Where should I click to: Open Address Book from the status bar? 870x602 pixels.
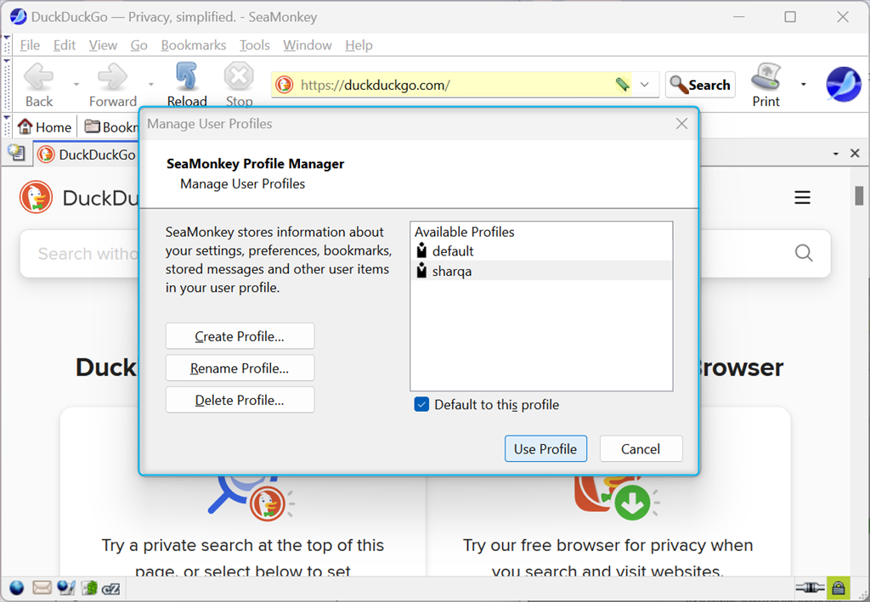[x=89, y=588]
